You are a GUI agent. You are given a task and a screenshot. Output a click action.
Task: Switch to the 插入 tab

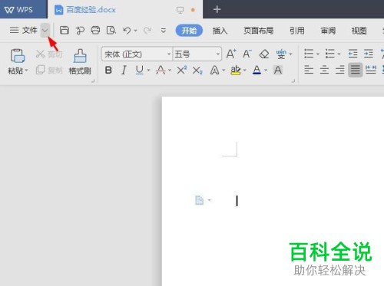(x=220, y=31)
